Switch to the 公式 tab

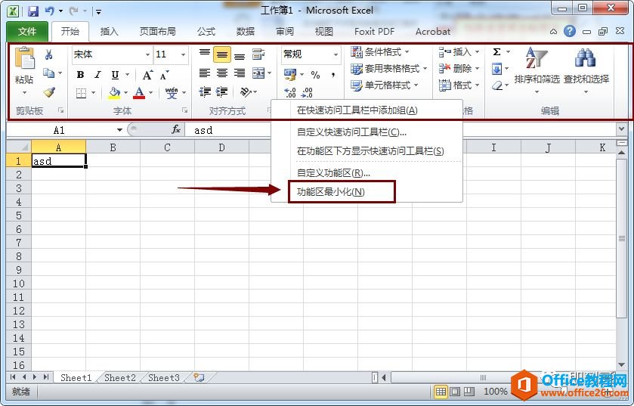[206, 32]
